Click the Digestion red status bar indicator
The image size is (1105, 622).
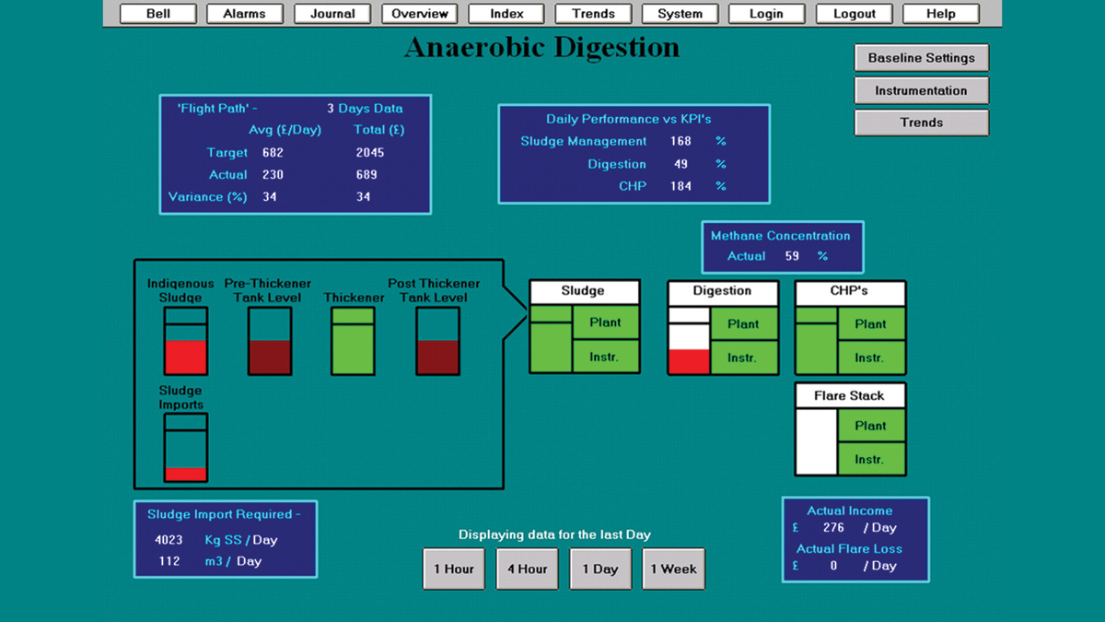tap(689, 360)
